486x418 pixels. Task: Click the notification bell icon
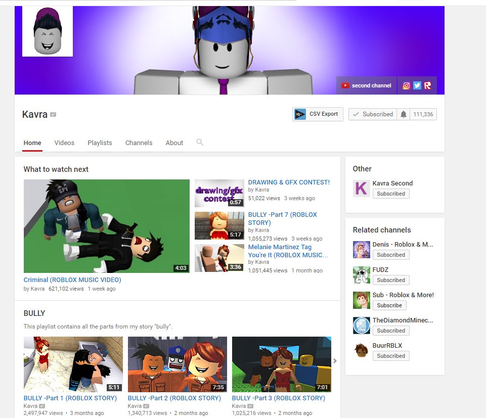coord(403,114)
